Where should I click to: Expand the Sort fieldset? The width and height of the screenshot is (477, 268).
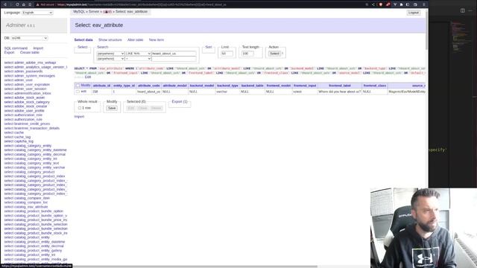pos(209,47)
